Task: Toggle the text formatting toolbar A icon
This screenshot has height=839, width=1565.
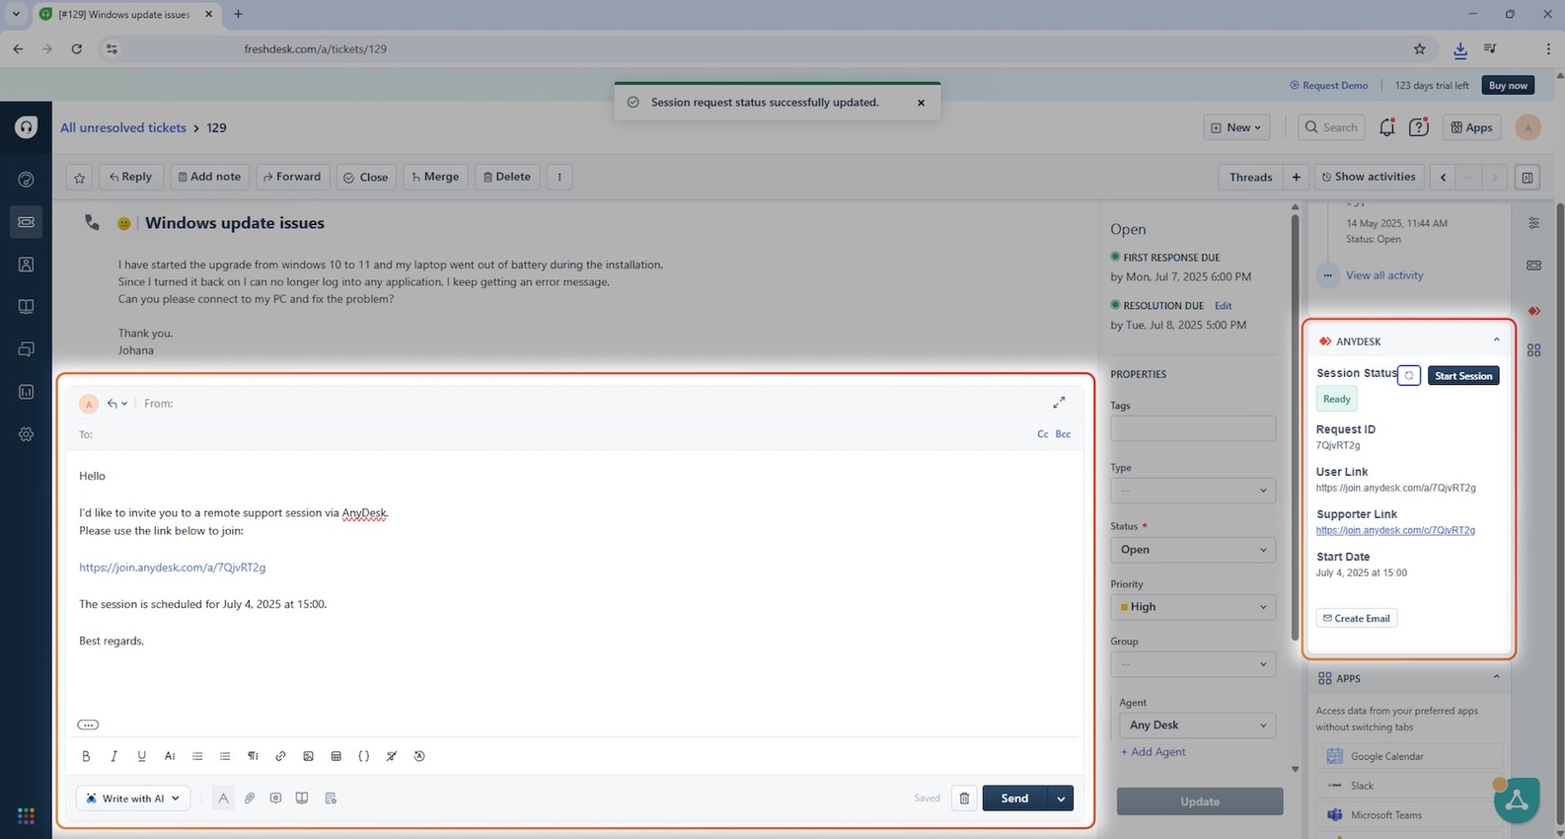Action: [x=223, y=798]
